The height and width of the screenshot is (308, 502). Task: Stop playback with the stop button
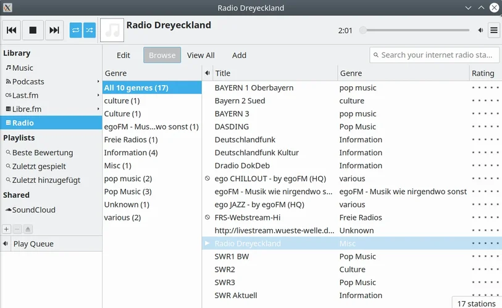(x=33, y=30)
